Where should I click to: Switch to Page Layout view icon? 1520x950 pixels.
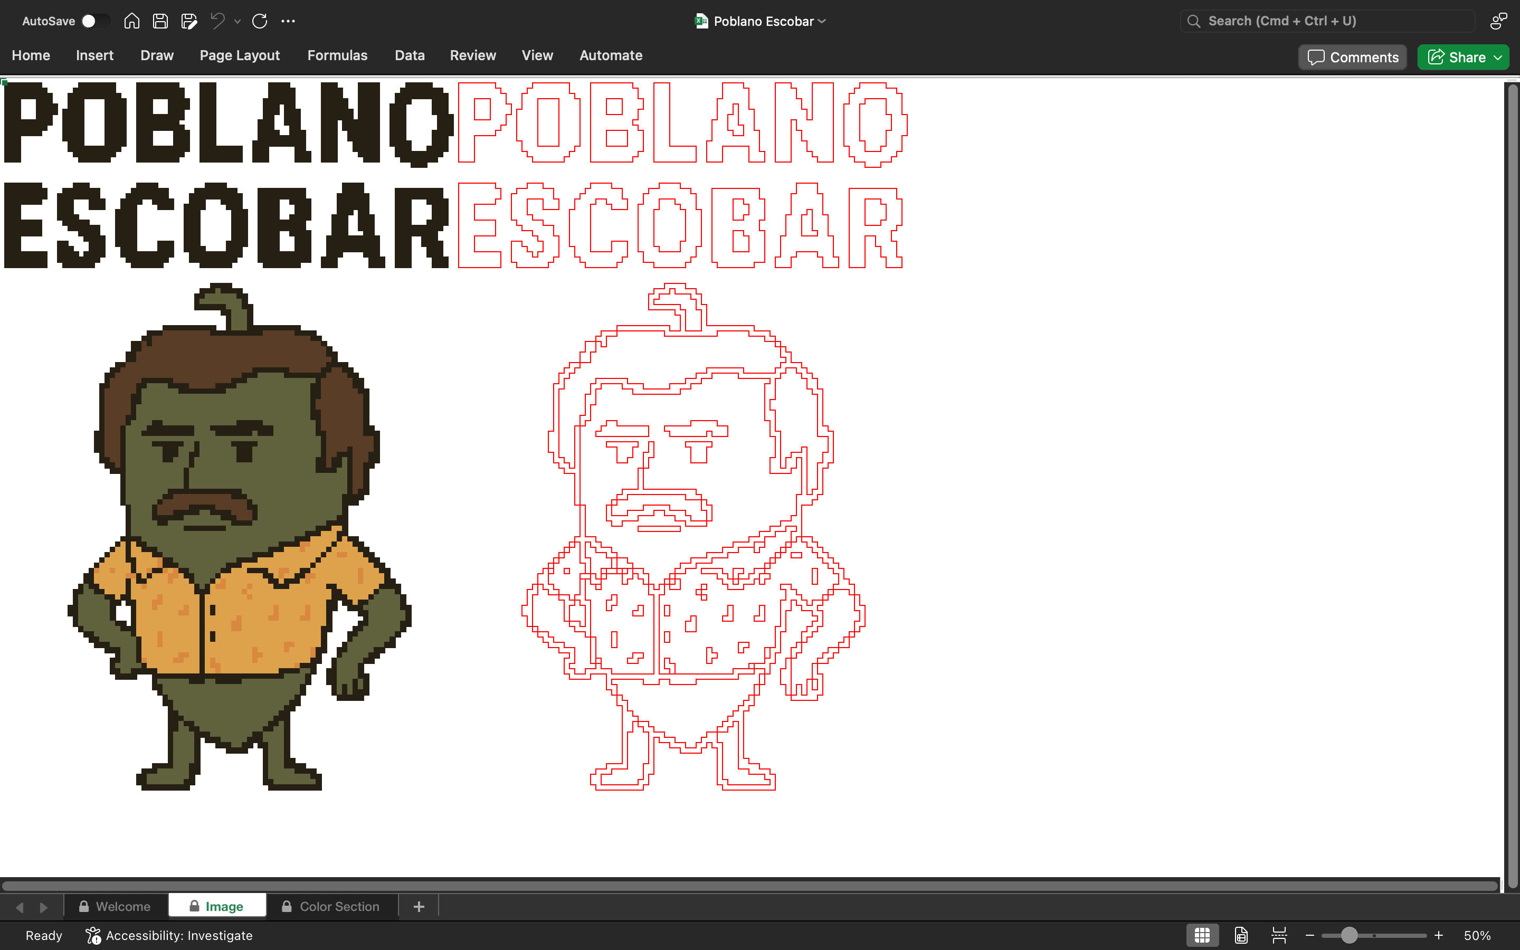1241,936
